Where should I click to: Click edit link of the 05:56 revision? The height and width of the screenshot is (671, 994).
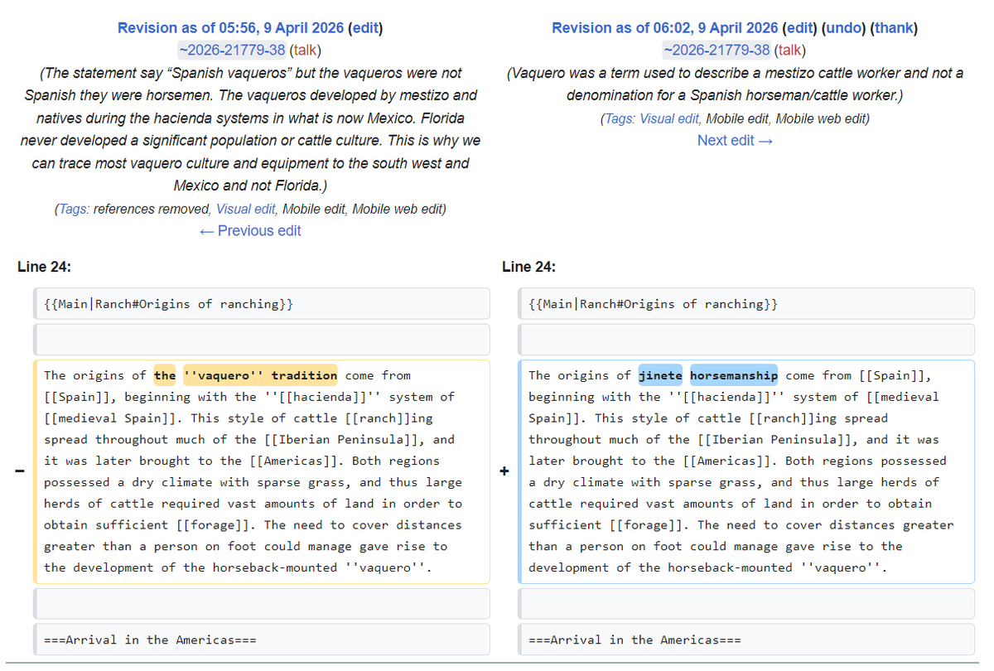(365, 28)
